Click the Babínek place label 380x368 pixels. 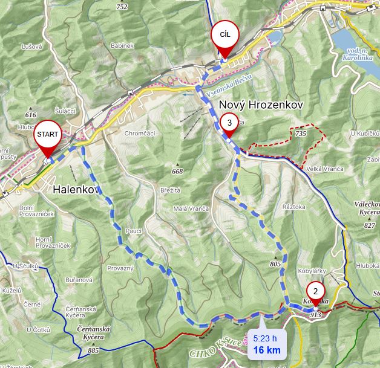pos(122,45)
